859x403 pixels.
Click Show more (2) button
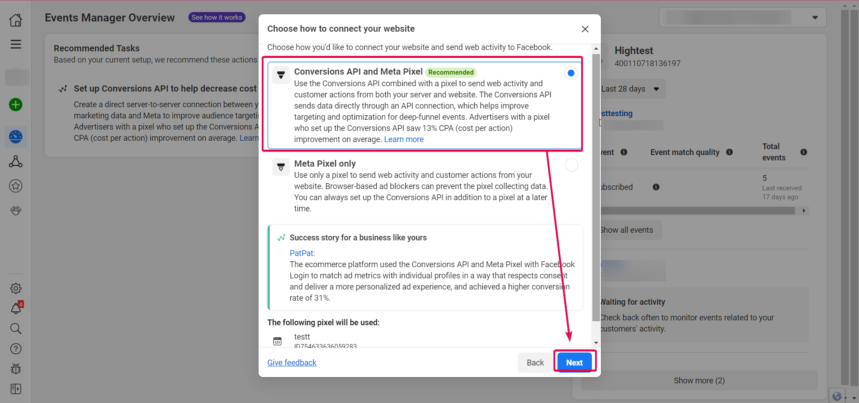point(699,380)
